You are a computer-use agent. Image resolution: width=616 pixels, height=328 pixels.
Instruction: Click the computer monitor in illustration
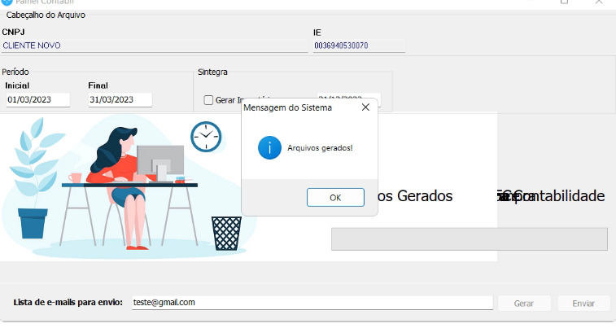(x=159, y=161)
